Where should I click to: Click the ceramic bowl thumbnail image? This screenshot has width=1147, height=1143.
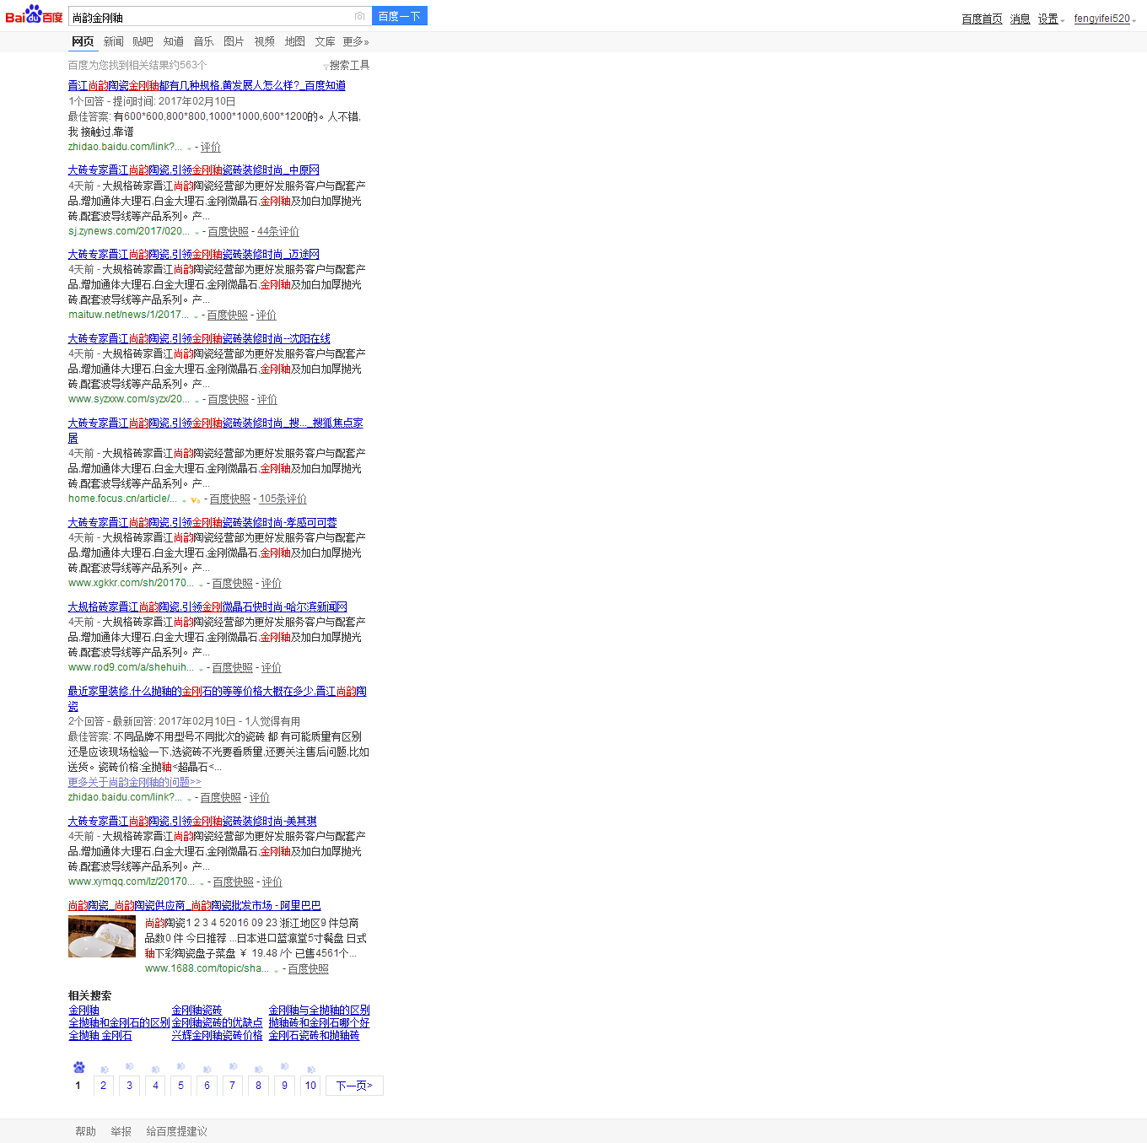102,936
